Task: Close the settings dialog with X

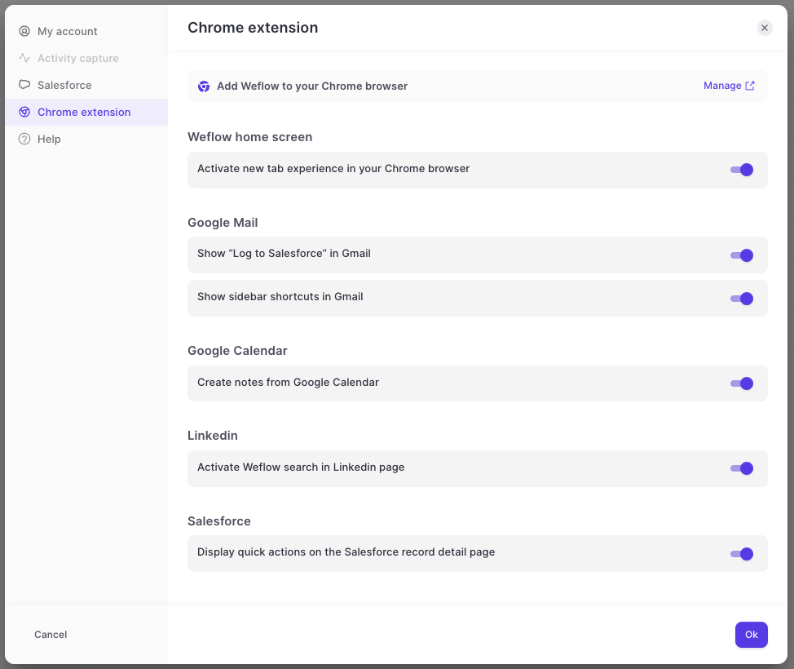Action: click(765, 28)
